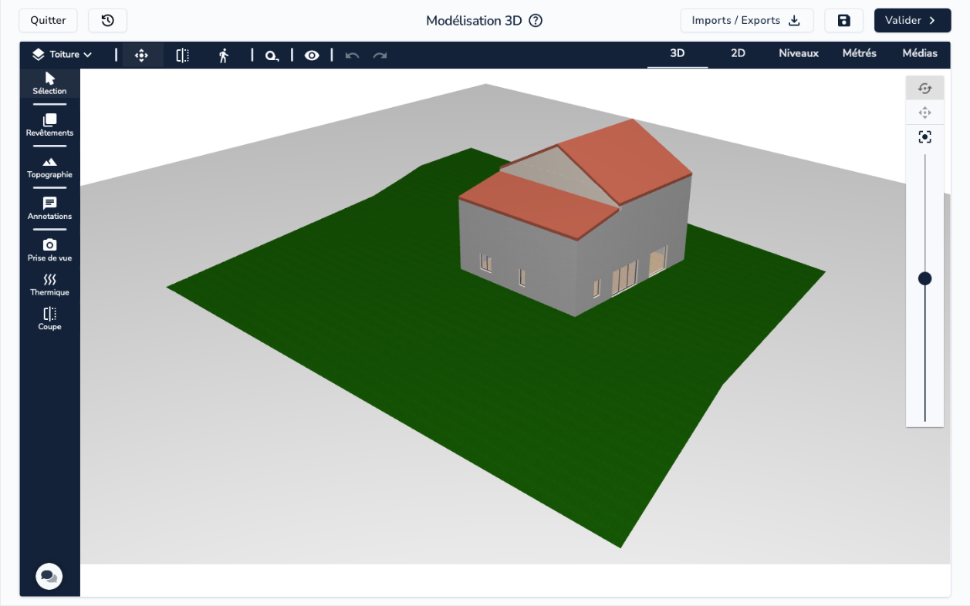This screenshot has width=970, height=606.
Task: Click the vertical zoom slider handle
Action: tap(924, 278)
